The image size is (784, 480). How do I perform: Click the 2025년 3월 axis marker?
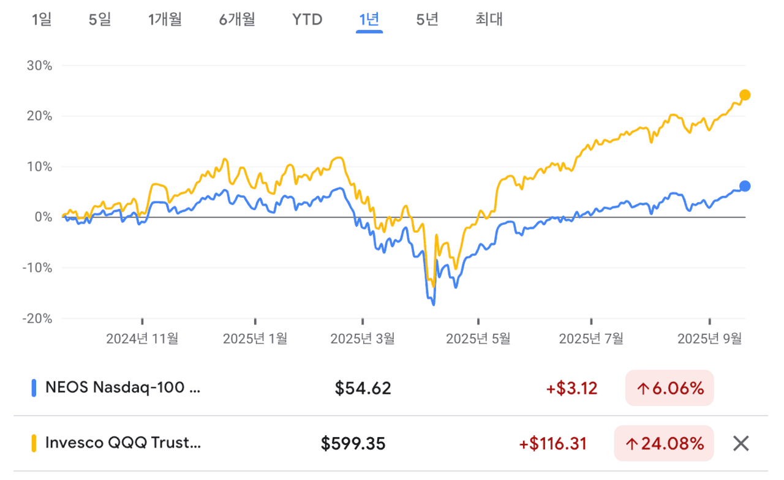tap(363, 339)
